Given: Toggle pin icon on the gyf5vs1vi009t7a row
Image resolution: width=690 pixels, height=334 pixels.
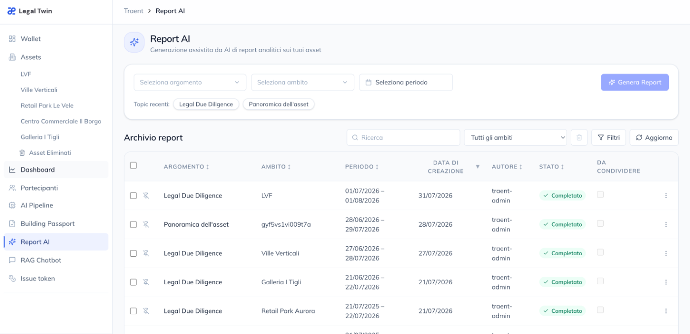Looking at the screenshot, I should tap(146, 224).
